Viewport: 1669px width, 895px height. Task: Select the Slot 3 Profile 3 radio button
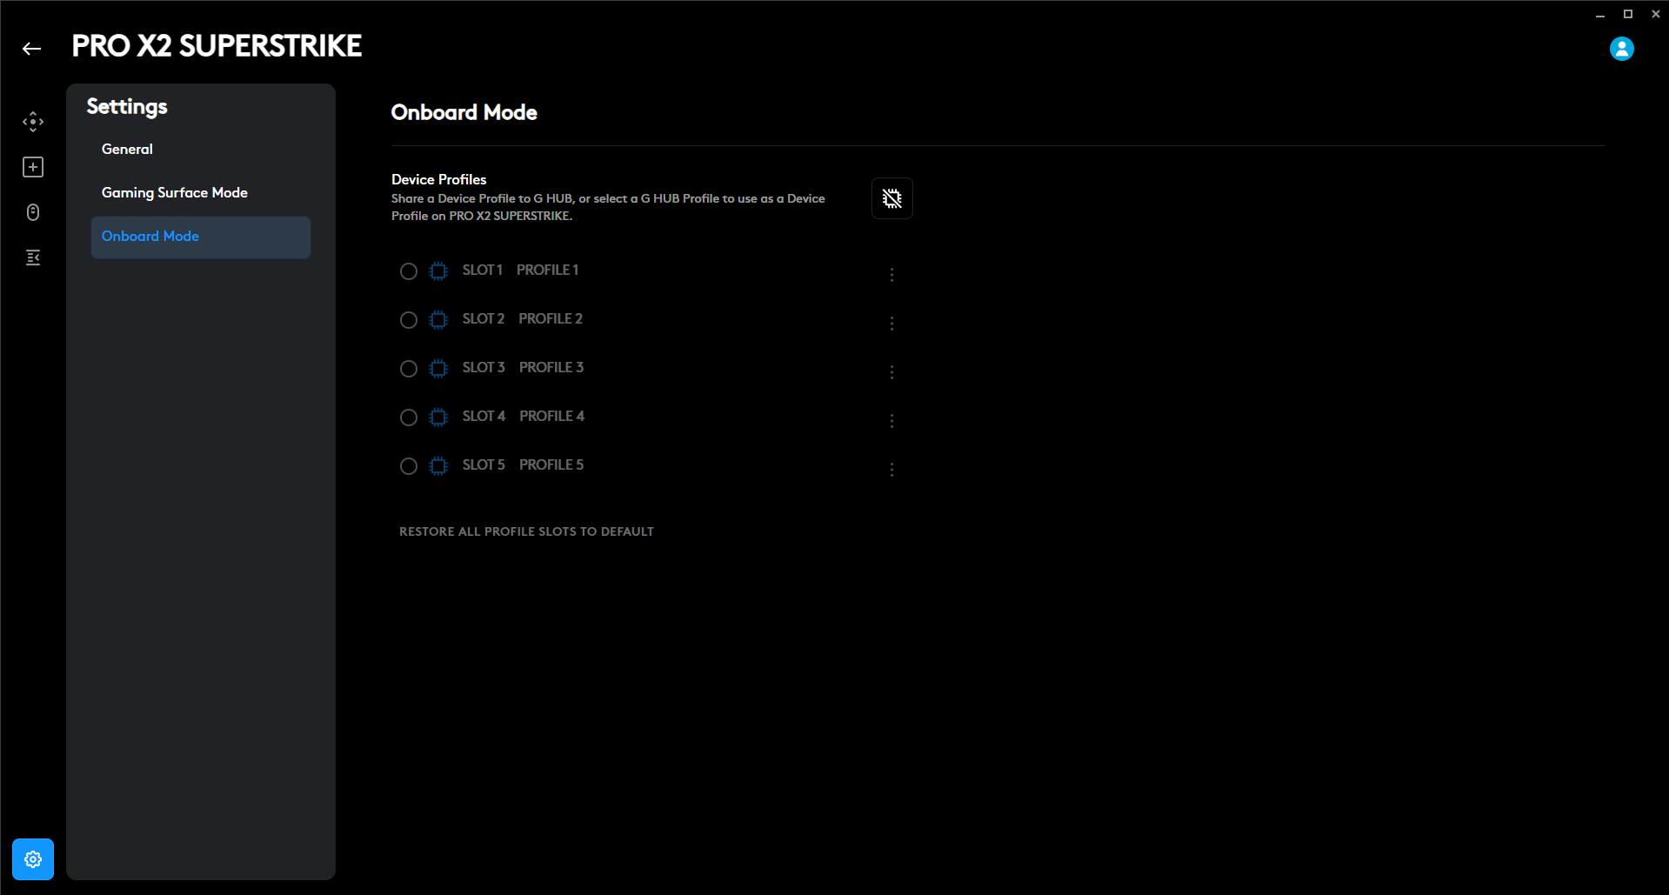pos(409,369)
